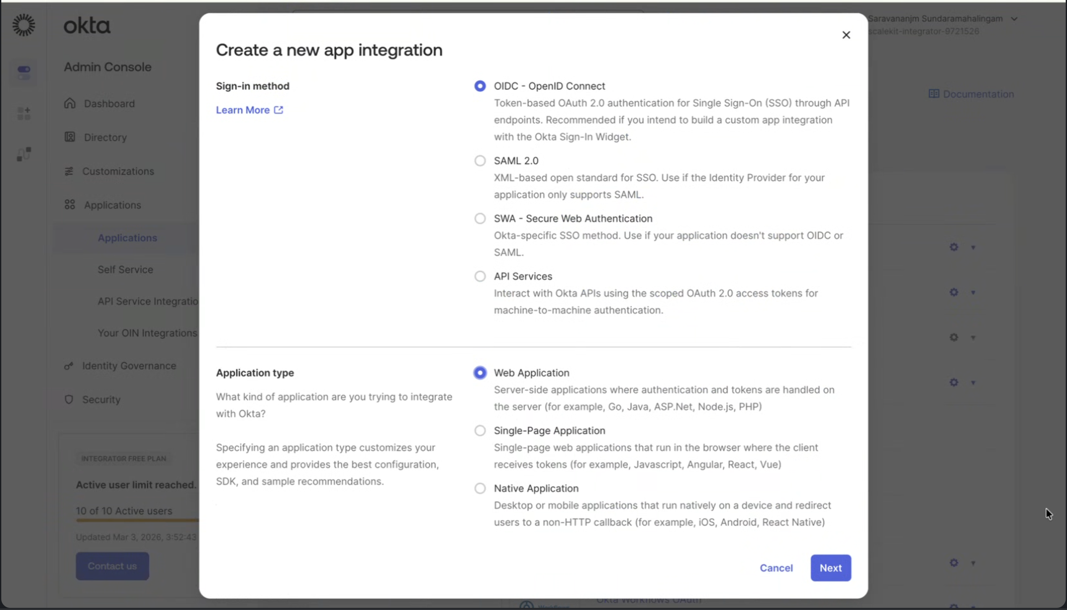Open Your OIN Integrations section

[x=147, y=333]
